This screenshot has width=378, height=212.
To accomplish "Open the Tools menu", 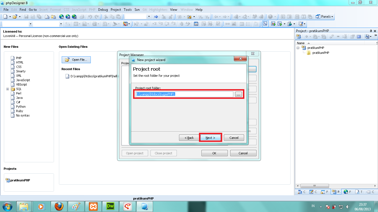I will (x=128, y=10).
